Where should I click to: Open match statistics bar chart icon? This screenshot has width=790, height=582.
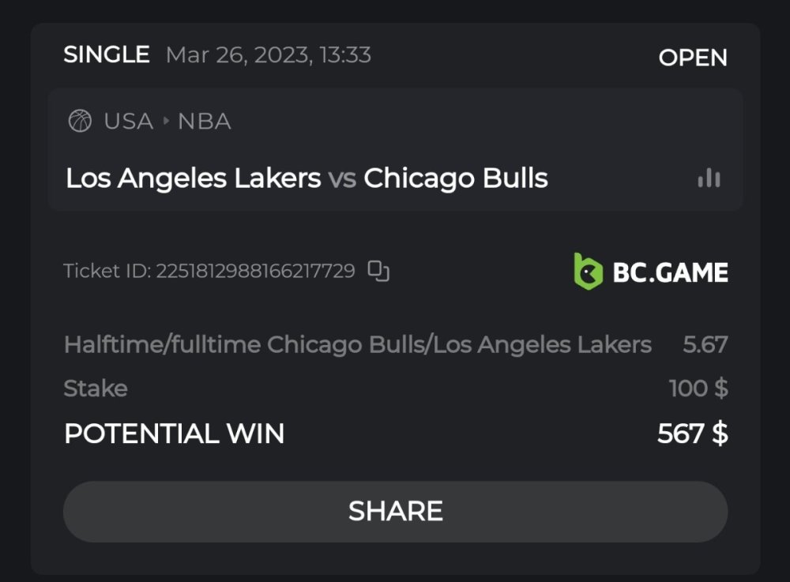tap(709, 178)
